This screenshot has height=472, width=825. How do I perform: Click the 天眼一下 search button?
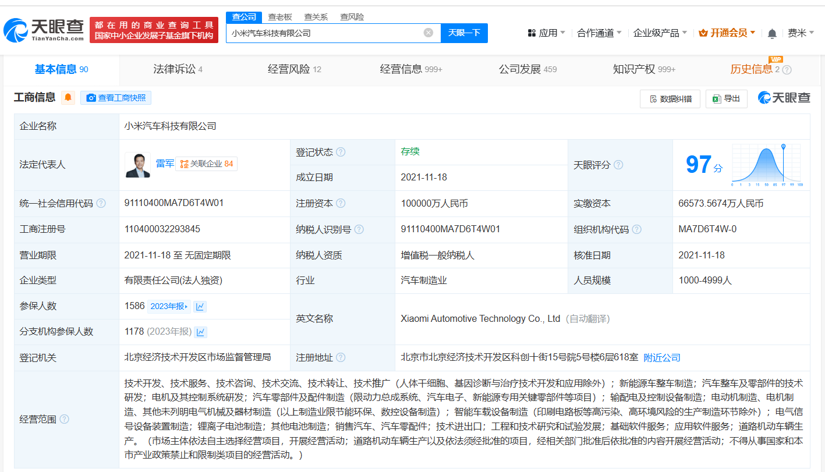pyautogui.click(x=464, y=33)
